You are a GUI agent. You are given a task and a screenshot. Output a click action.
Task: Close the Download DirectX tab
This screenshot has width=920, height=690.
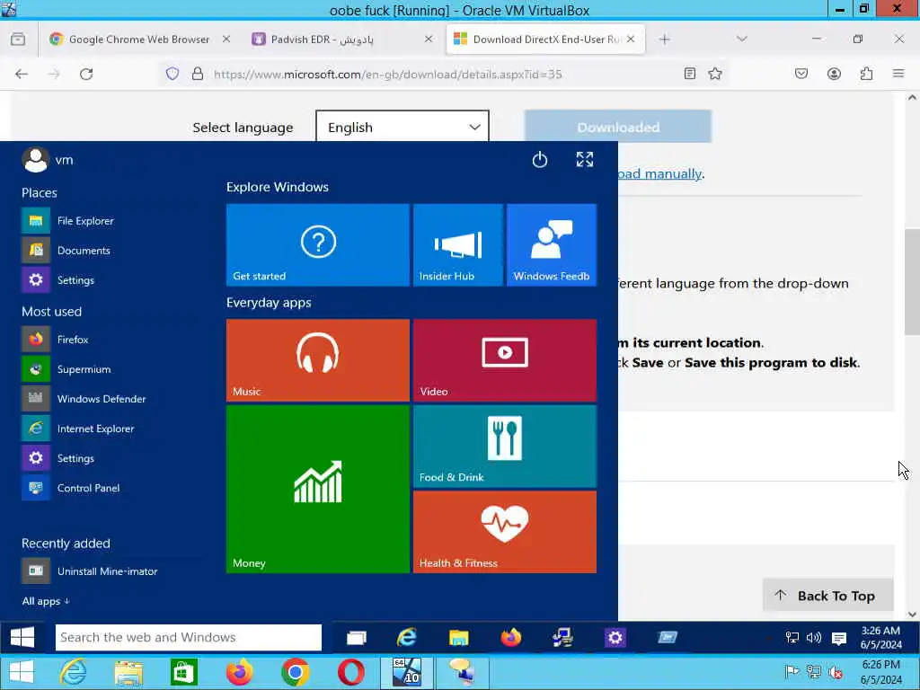pos(631,39)
